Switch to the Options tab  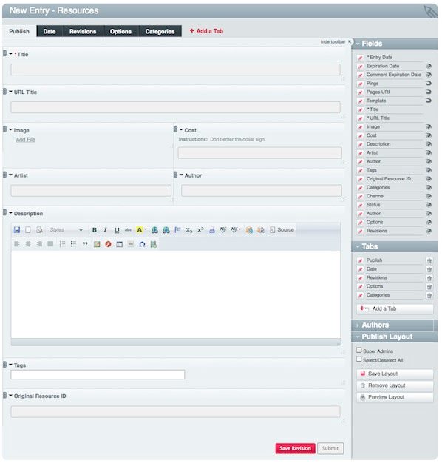[x=120, y=31]
